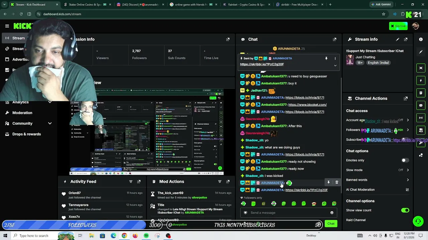Click the Chrome profile avatar in the Kick header

click(415, 26)
